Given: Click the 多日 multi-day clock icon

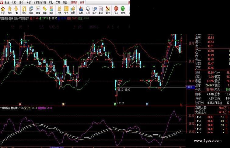Looking at the screenshot, I should point(88,10).
